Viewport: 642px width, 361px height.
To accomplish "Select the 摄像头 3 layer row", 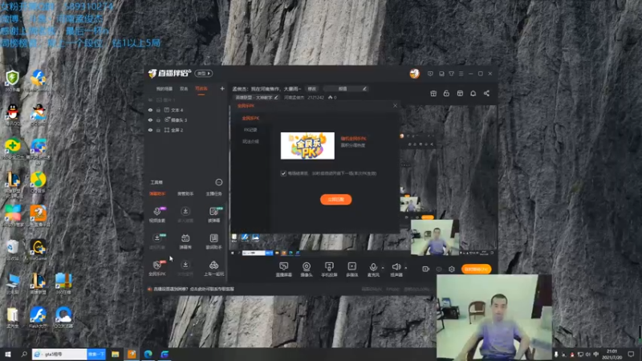I will click(x=187, y=120).
